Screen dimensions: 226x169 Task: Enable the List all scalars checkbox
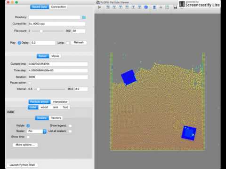(70, 131)
